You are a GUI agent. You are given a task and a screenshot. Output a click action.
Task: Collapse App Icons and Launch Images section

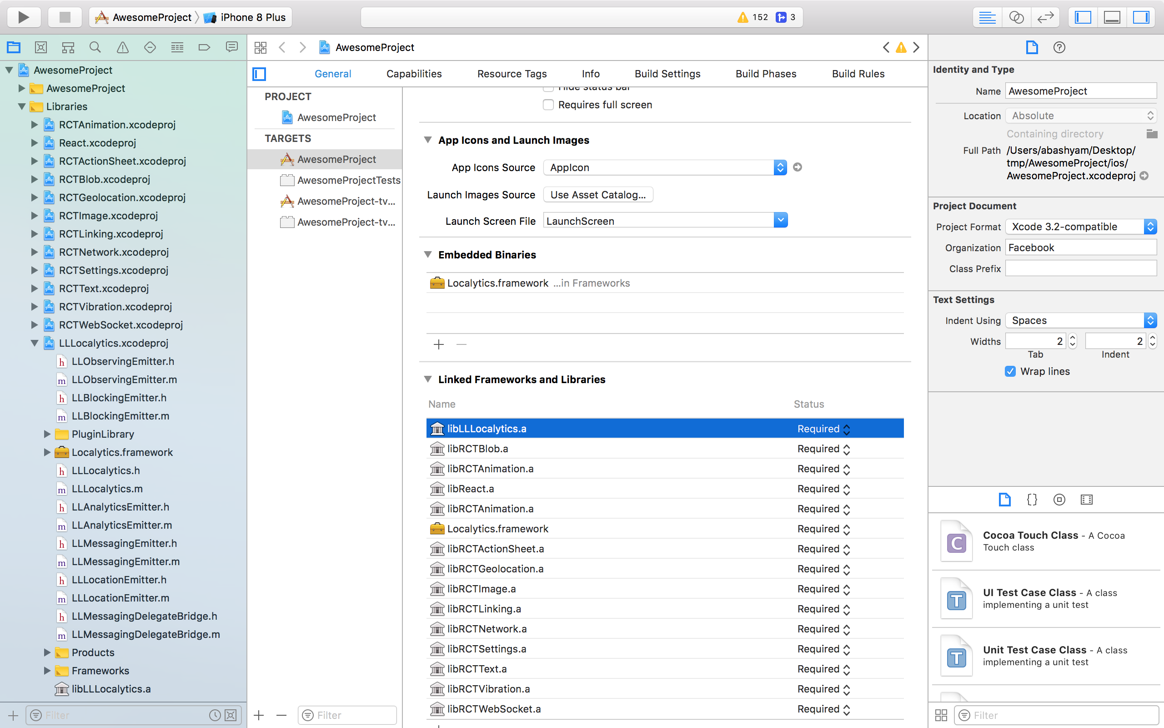pos(427,140)
